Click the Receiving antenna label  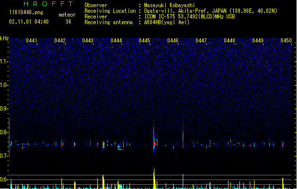109,22
